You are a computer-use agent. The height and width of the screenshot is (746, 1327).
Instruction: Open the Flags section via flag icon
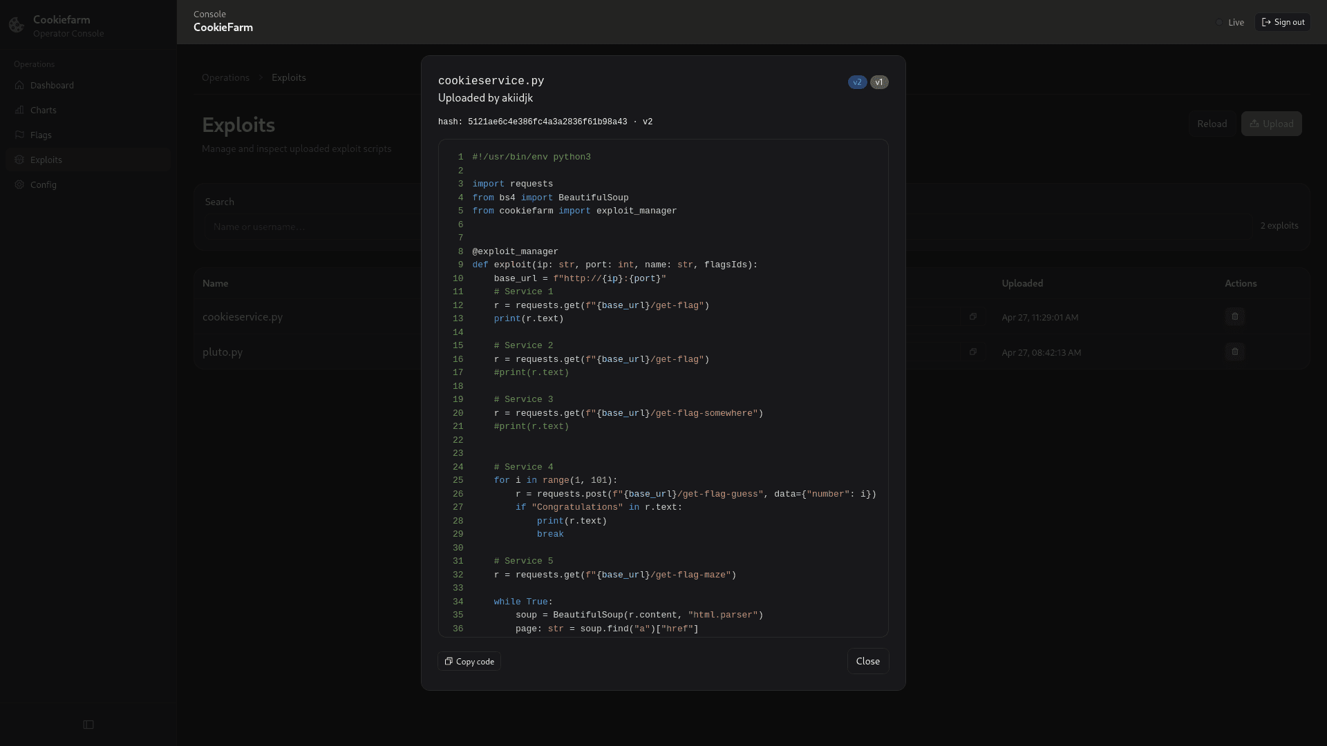(19, 135)
